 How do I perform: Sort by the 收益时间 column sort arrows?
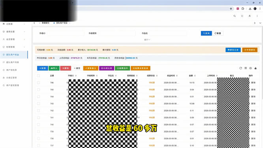pyautogui.click(x=177, y=76)
